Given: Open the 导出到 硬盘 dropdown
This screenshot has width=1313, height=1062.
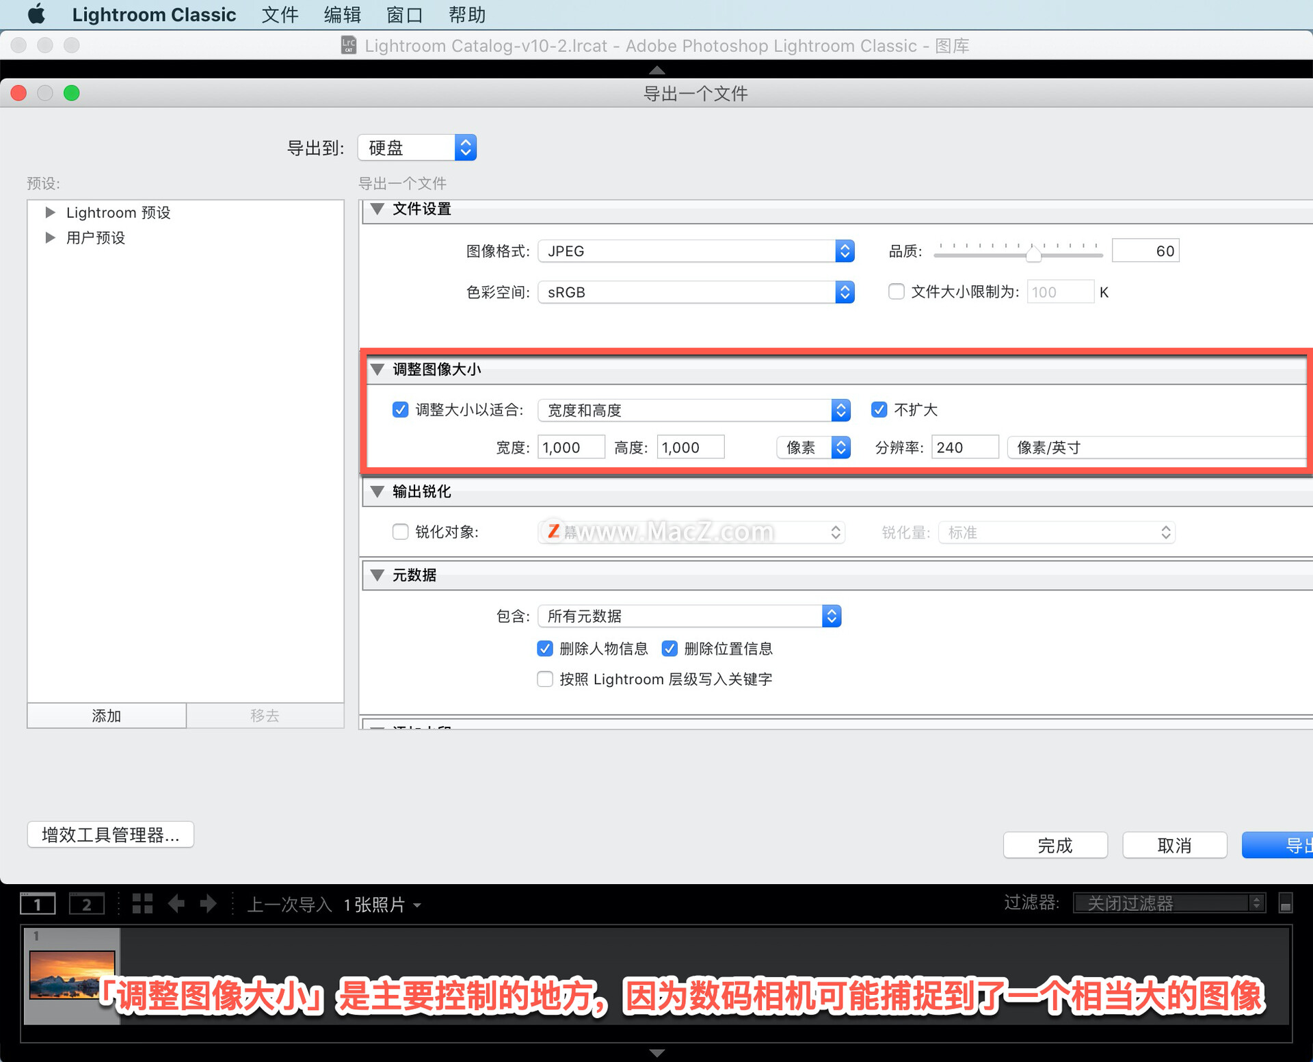Looking at the screenshot, I should point(417,148).
